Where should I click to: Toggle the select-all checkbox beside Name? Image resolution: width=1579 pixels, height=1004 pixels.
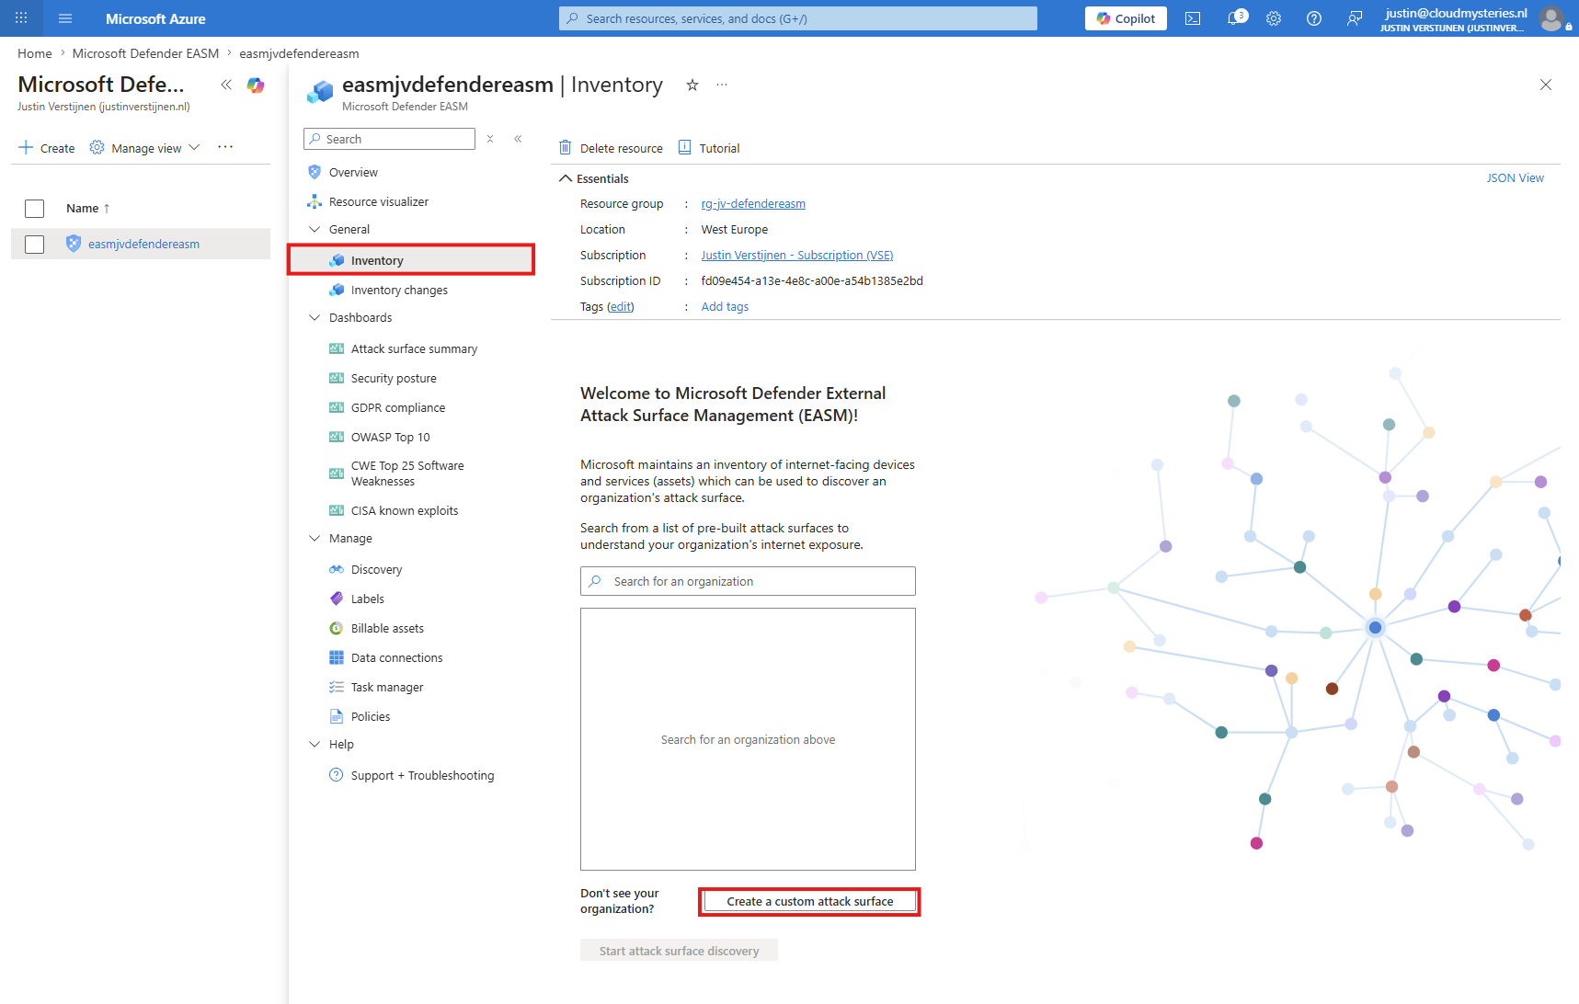pyautogui.click(x=35, y=209)
